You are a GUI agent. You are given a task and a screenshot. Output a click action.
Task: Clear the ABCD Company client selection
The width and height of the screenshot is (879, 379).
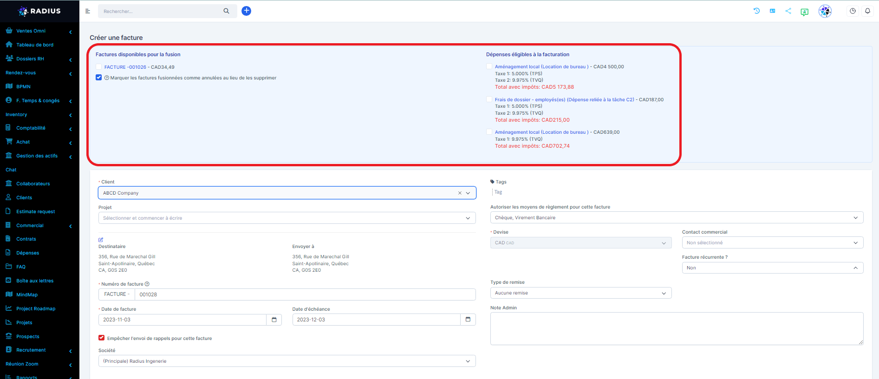point(460,193)
